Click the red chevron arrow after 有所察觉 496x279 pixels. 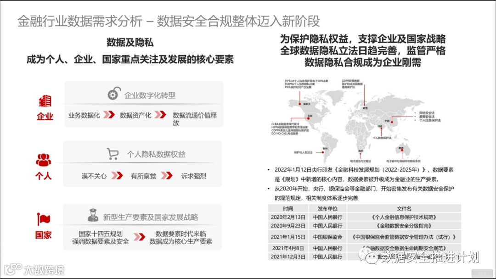(x=167, y=175)
